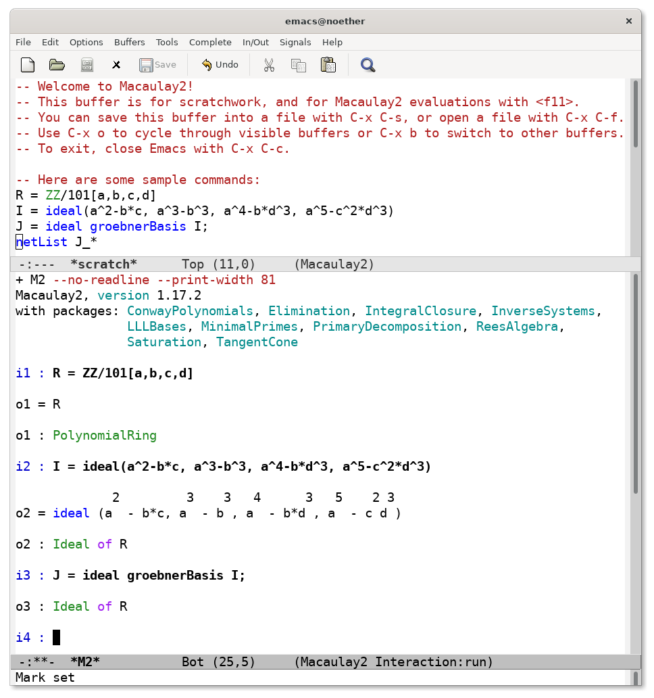The width and height of the screenshot is (654, 698).
Task: Click the Open File folder icon
Action: 57,65
